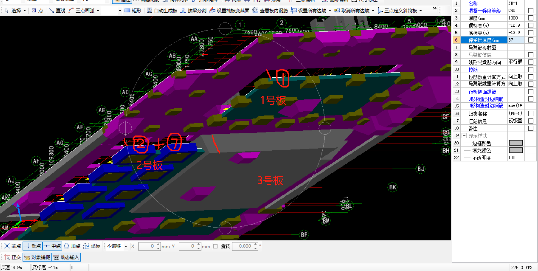
Task: Enable 顶点 vertex snap
Action: [x=72, y=246]
